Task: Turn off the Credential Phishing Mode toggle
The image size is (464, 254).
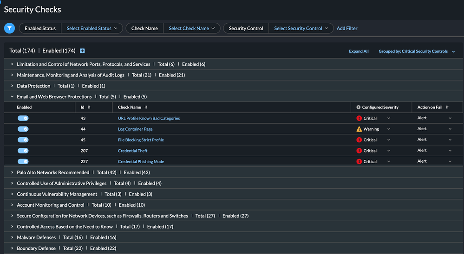Action: (23, 162)
